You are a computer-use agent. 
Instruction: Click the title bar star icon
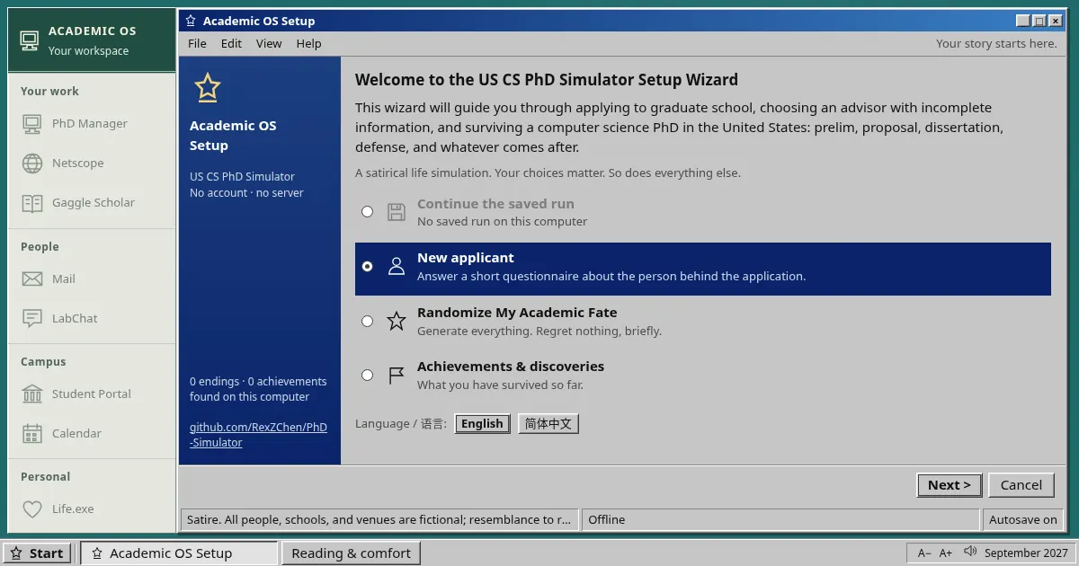(191, 21)
